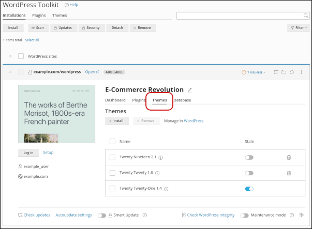Click the issue warning icon
Viewport: 312px width, 229px height.
click(x=244, y=72)
